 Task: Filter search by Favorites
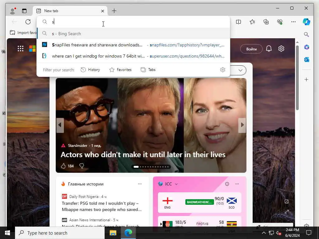coord(121,70)
